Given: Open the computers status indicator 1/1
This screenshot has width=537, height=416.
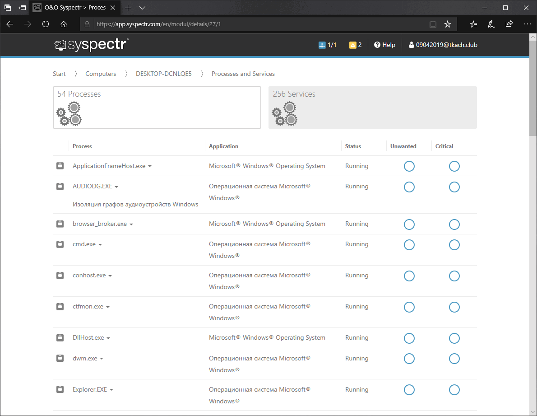Looking at the screenshot, I should (x=328, y=45).
